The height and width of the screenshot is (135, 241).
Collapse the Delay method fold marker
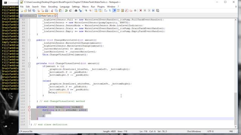click(29, 107)
